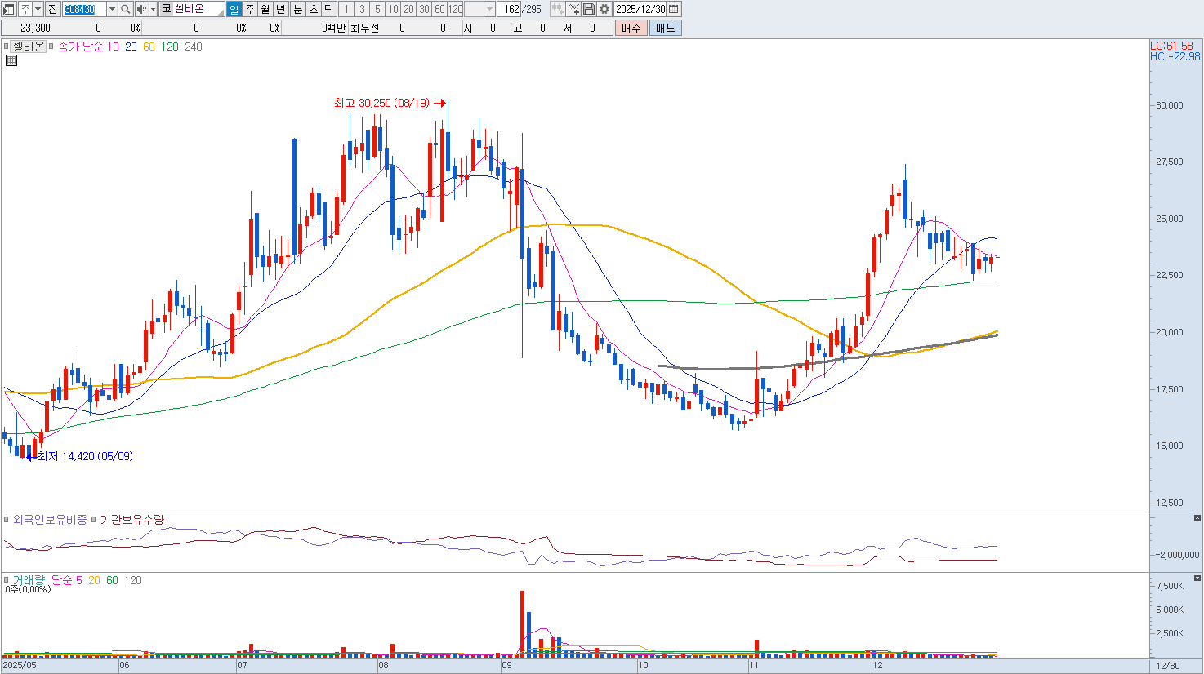The width and height of the screenshot is (1204, 674).
Task: Expand the minute interval dropdown after 120
Action: click(489, 9)
